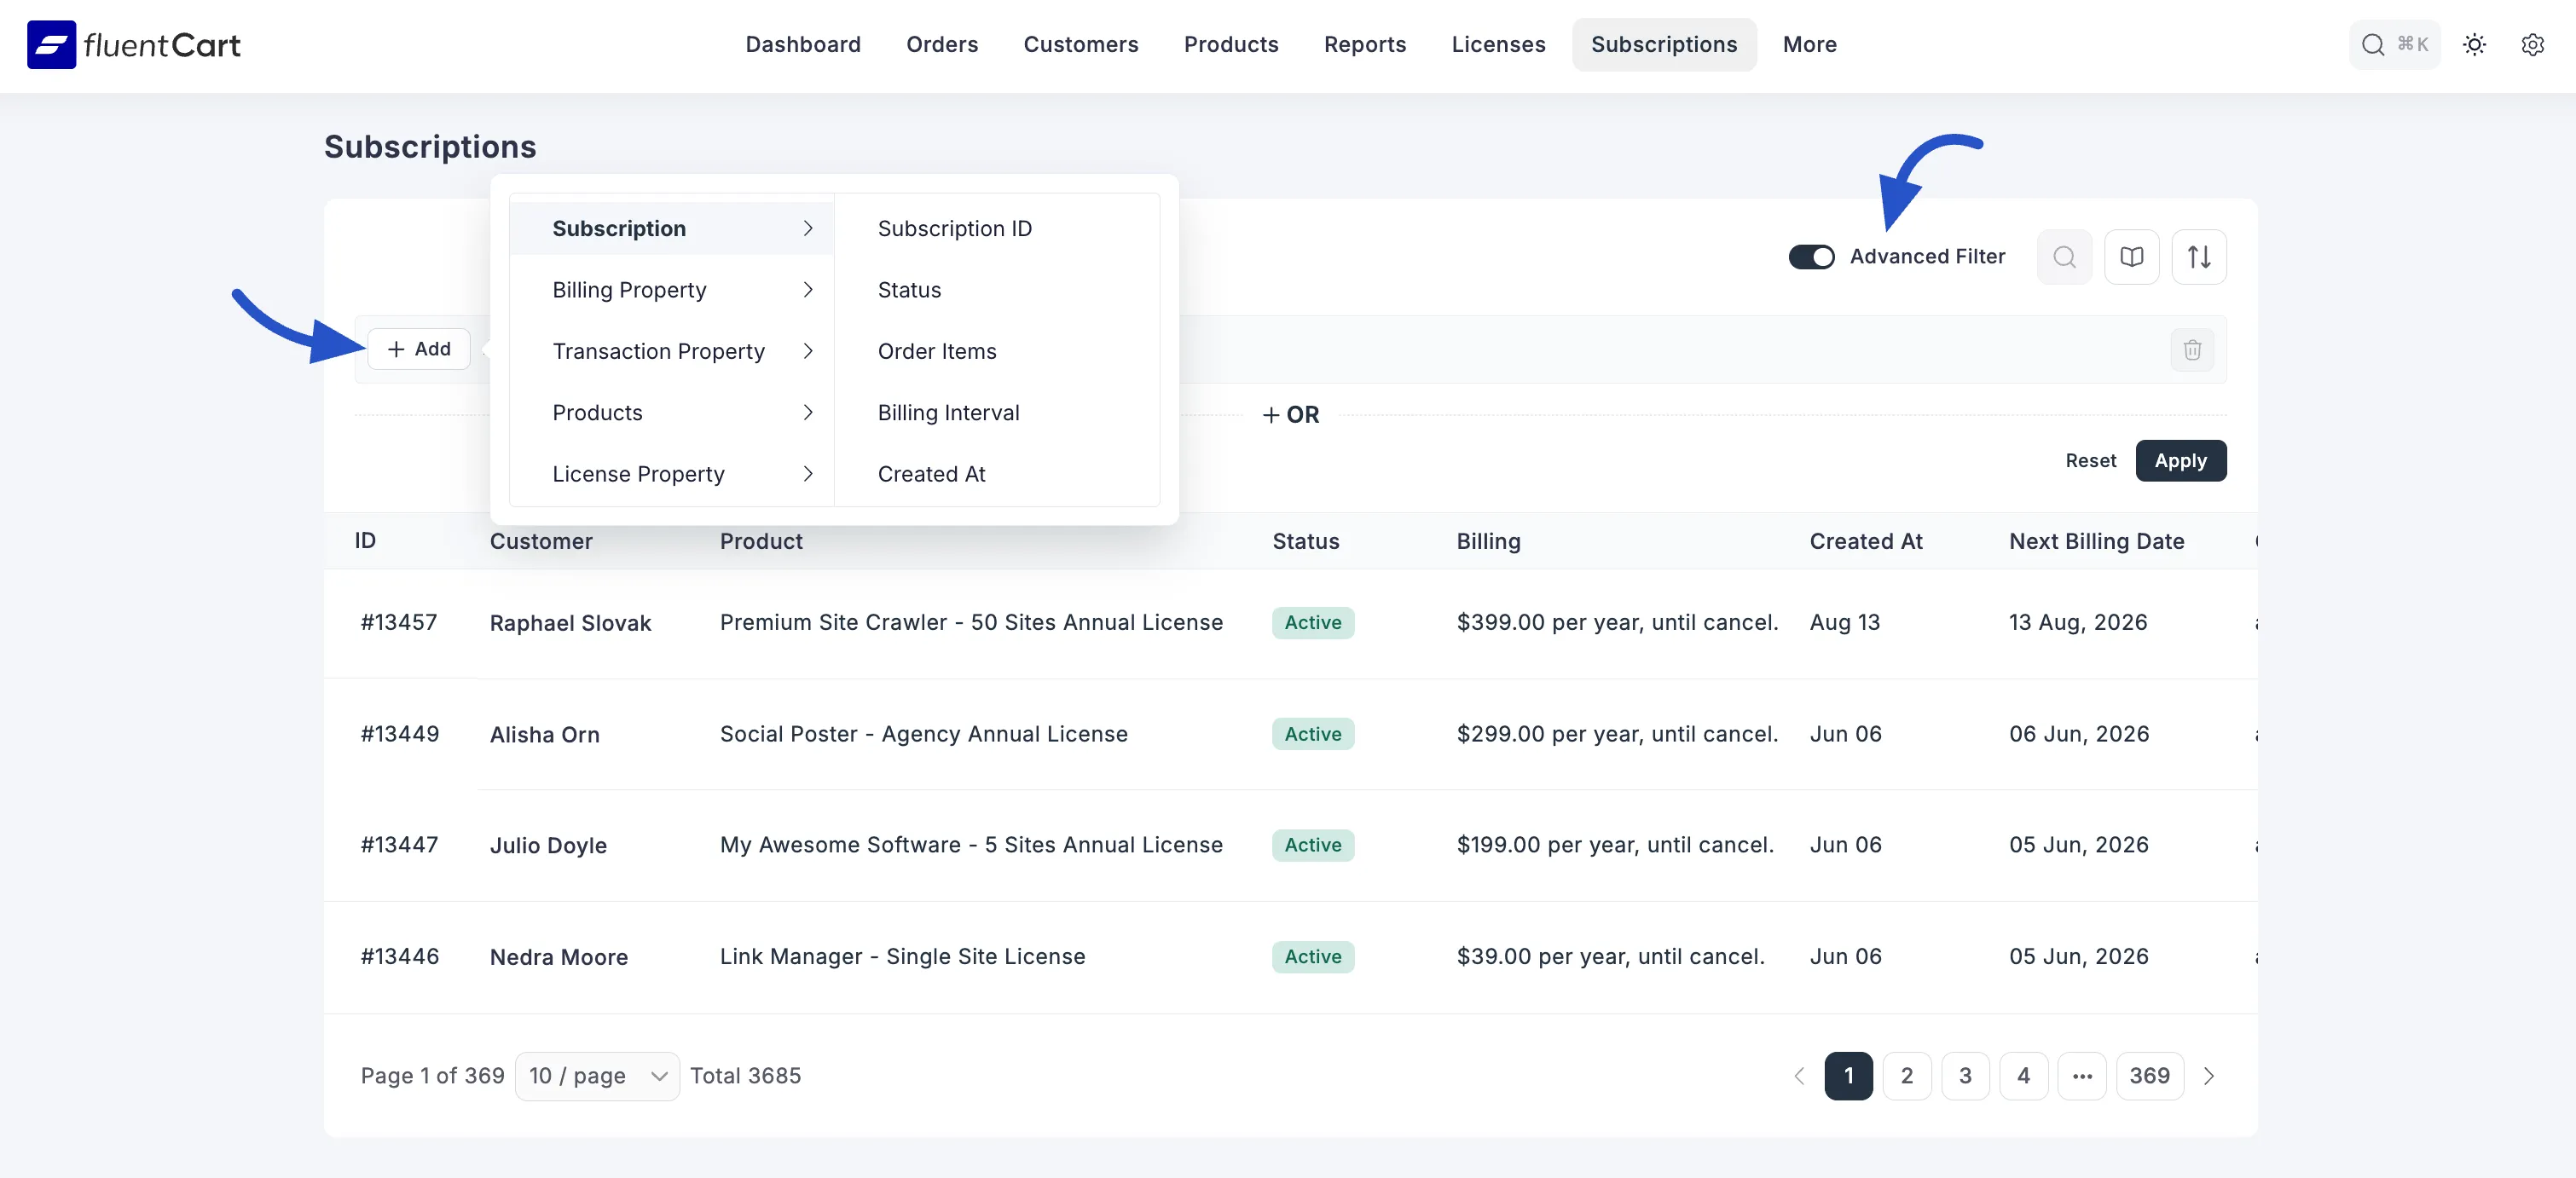This screenshot has width=2576, height=1178.
Task: Expand the License Property submenu
Action: tap(638, 474)
